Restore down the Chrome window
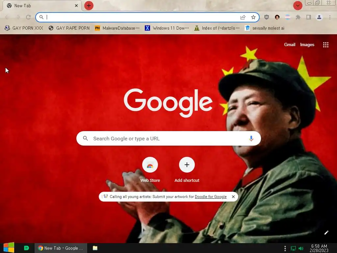 pyautogui.click(x=317, y=3)
